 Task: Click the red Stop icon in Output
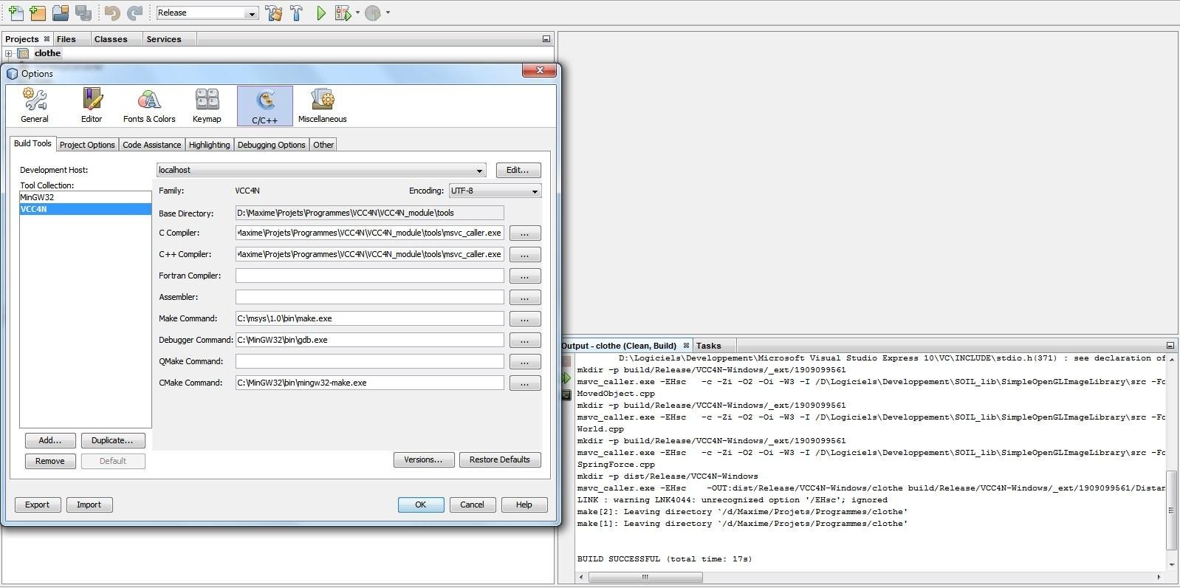point(566,360)
